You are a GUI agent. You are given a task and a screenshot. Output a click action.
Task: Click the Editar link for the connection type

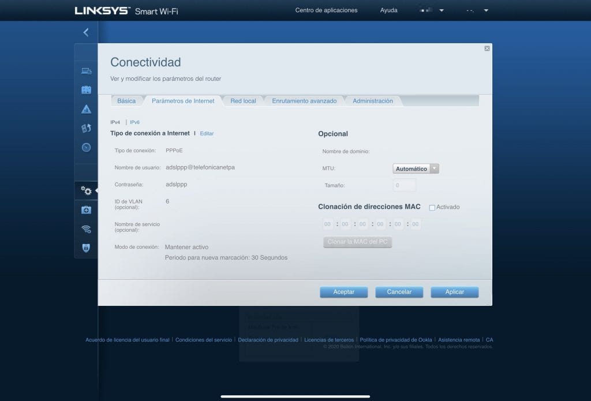click(207, 133)
